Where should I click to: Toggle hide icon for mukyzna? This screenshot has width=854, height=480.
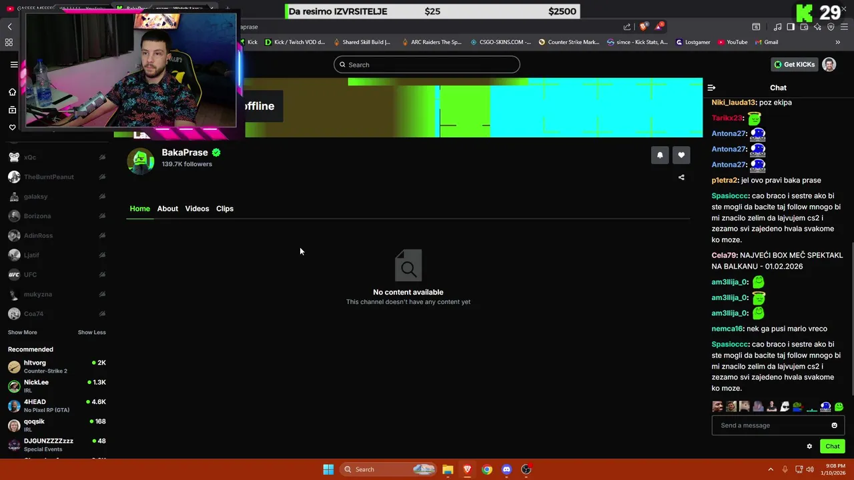102,294
